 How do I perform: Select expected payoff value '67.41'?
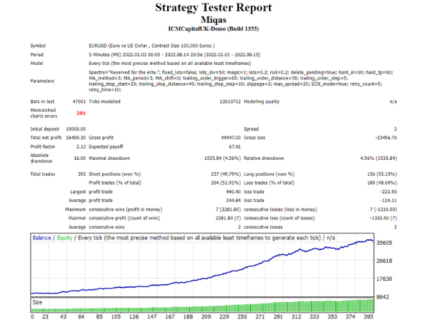235,147
